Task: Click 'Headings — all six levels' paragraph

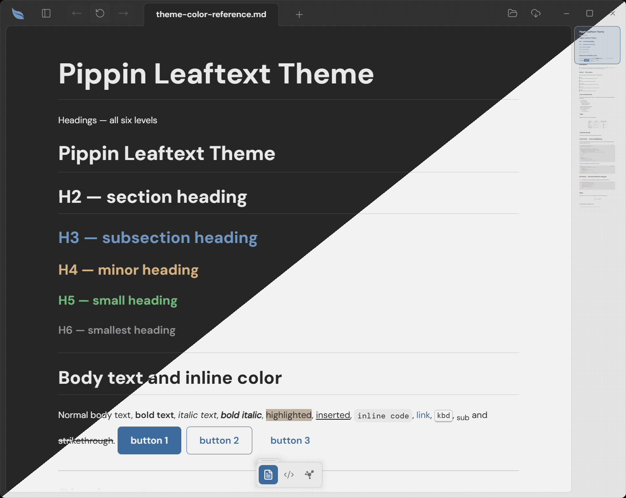Action: [x=108, y=120]
